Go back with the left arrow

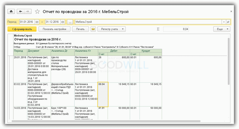point(20,12)
